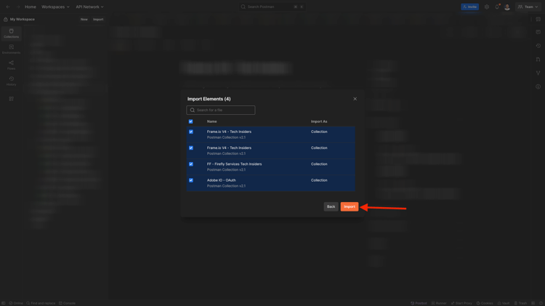This screenshot has width=545, height=306.
Task: Open the Comments icon in right sidebar
Action: 538,32
